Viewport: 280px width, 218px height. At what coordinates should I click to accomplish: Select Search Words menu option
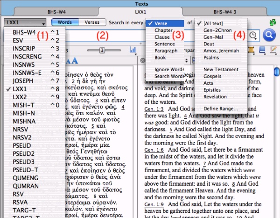[x=165, y=76]
